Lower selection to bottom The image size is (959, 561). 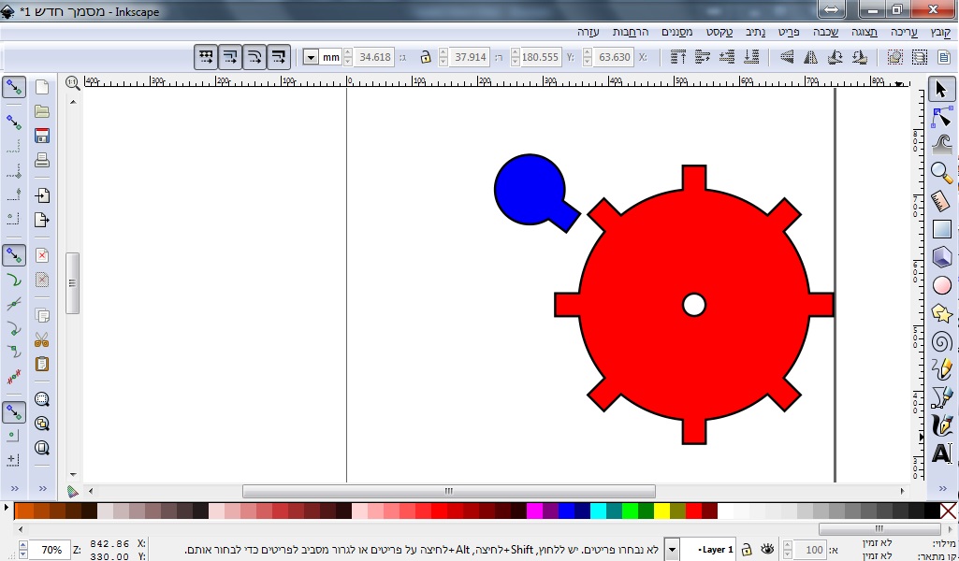pos(751,57)
